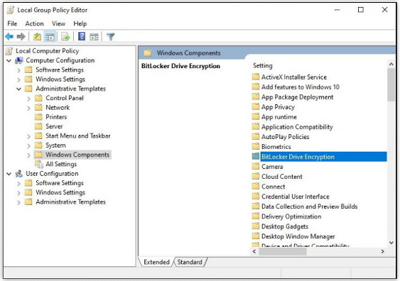
Task: Expand the Windows Components tree node
Action: [29, 155]
